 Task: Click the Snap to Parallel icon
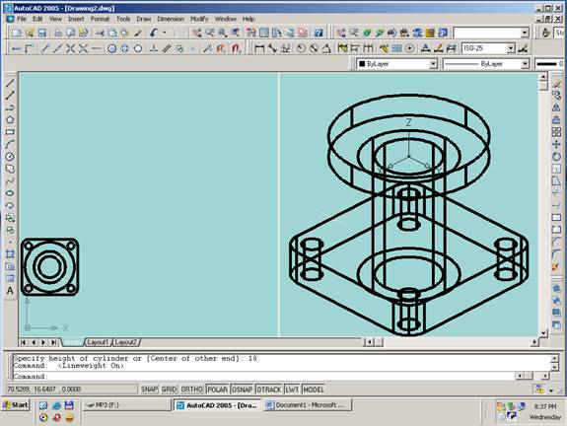(x=167, y=48)
